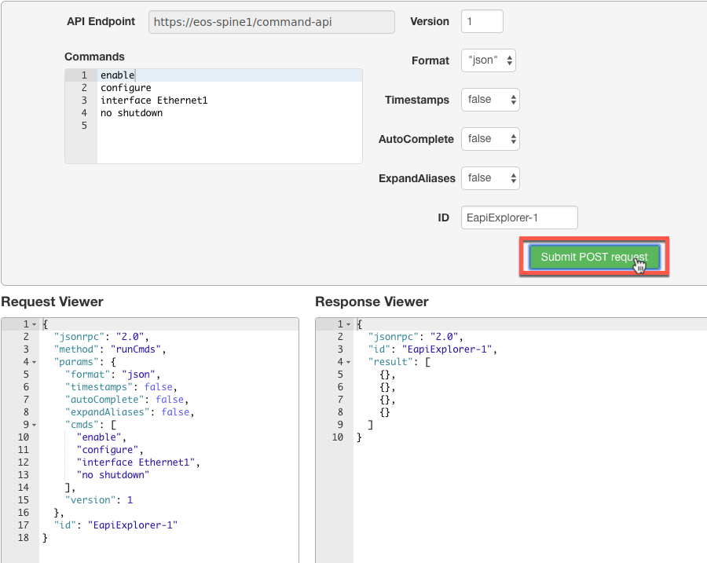Open the AutoComplete dropdown
This screenshot has width=707, height=563.
tap(490, 139)
